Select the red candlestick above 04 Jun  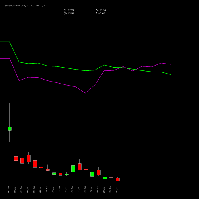pyautogui.click(x=22, y=160)
